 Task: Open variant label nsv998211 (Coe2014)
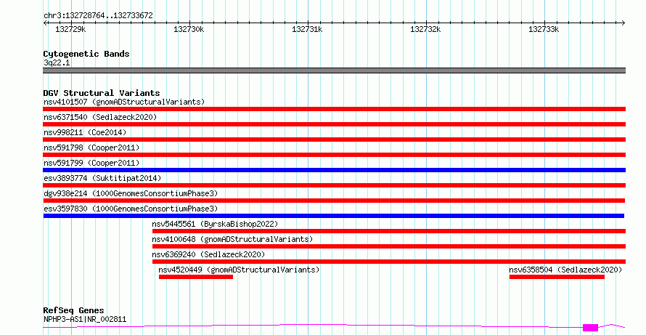coord(85,132)
